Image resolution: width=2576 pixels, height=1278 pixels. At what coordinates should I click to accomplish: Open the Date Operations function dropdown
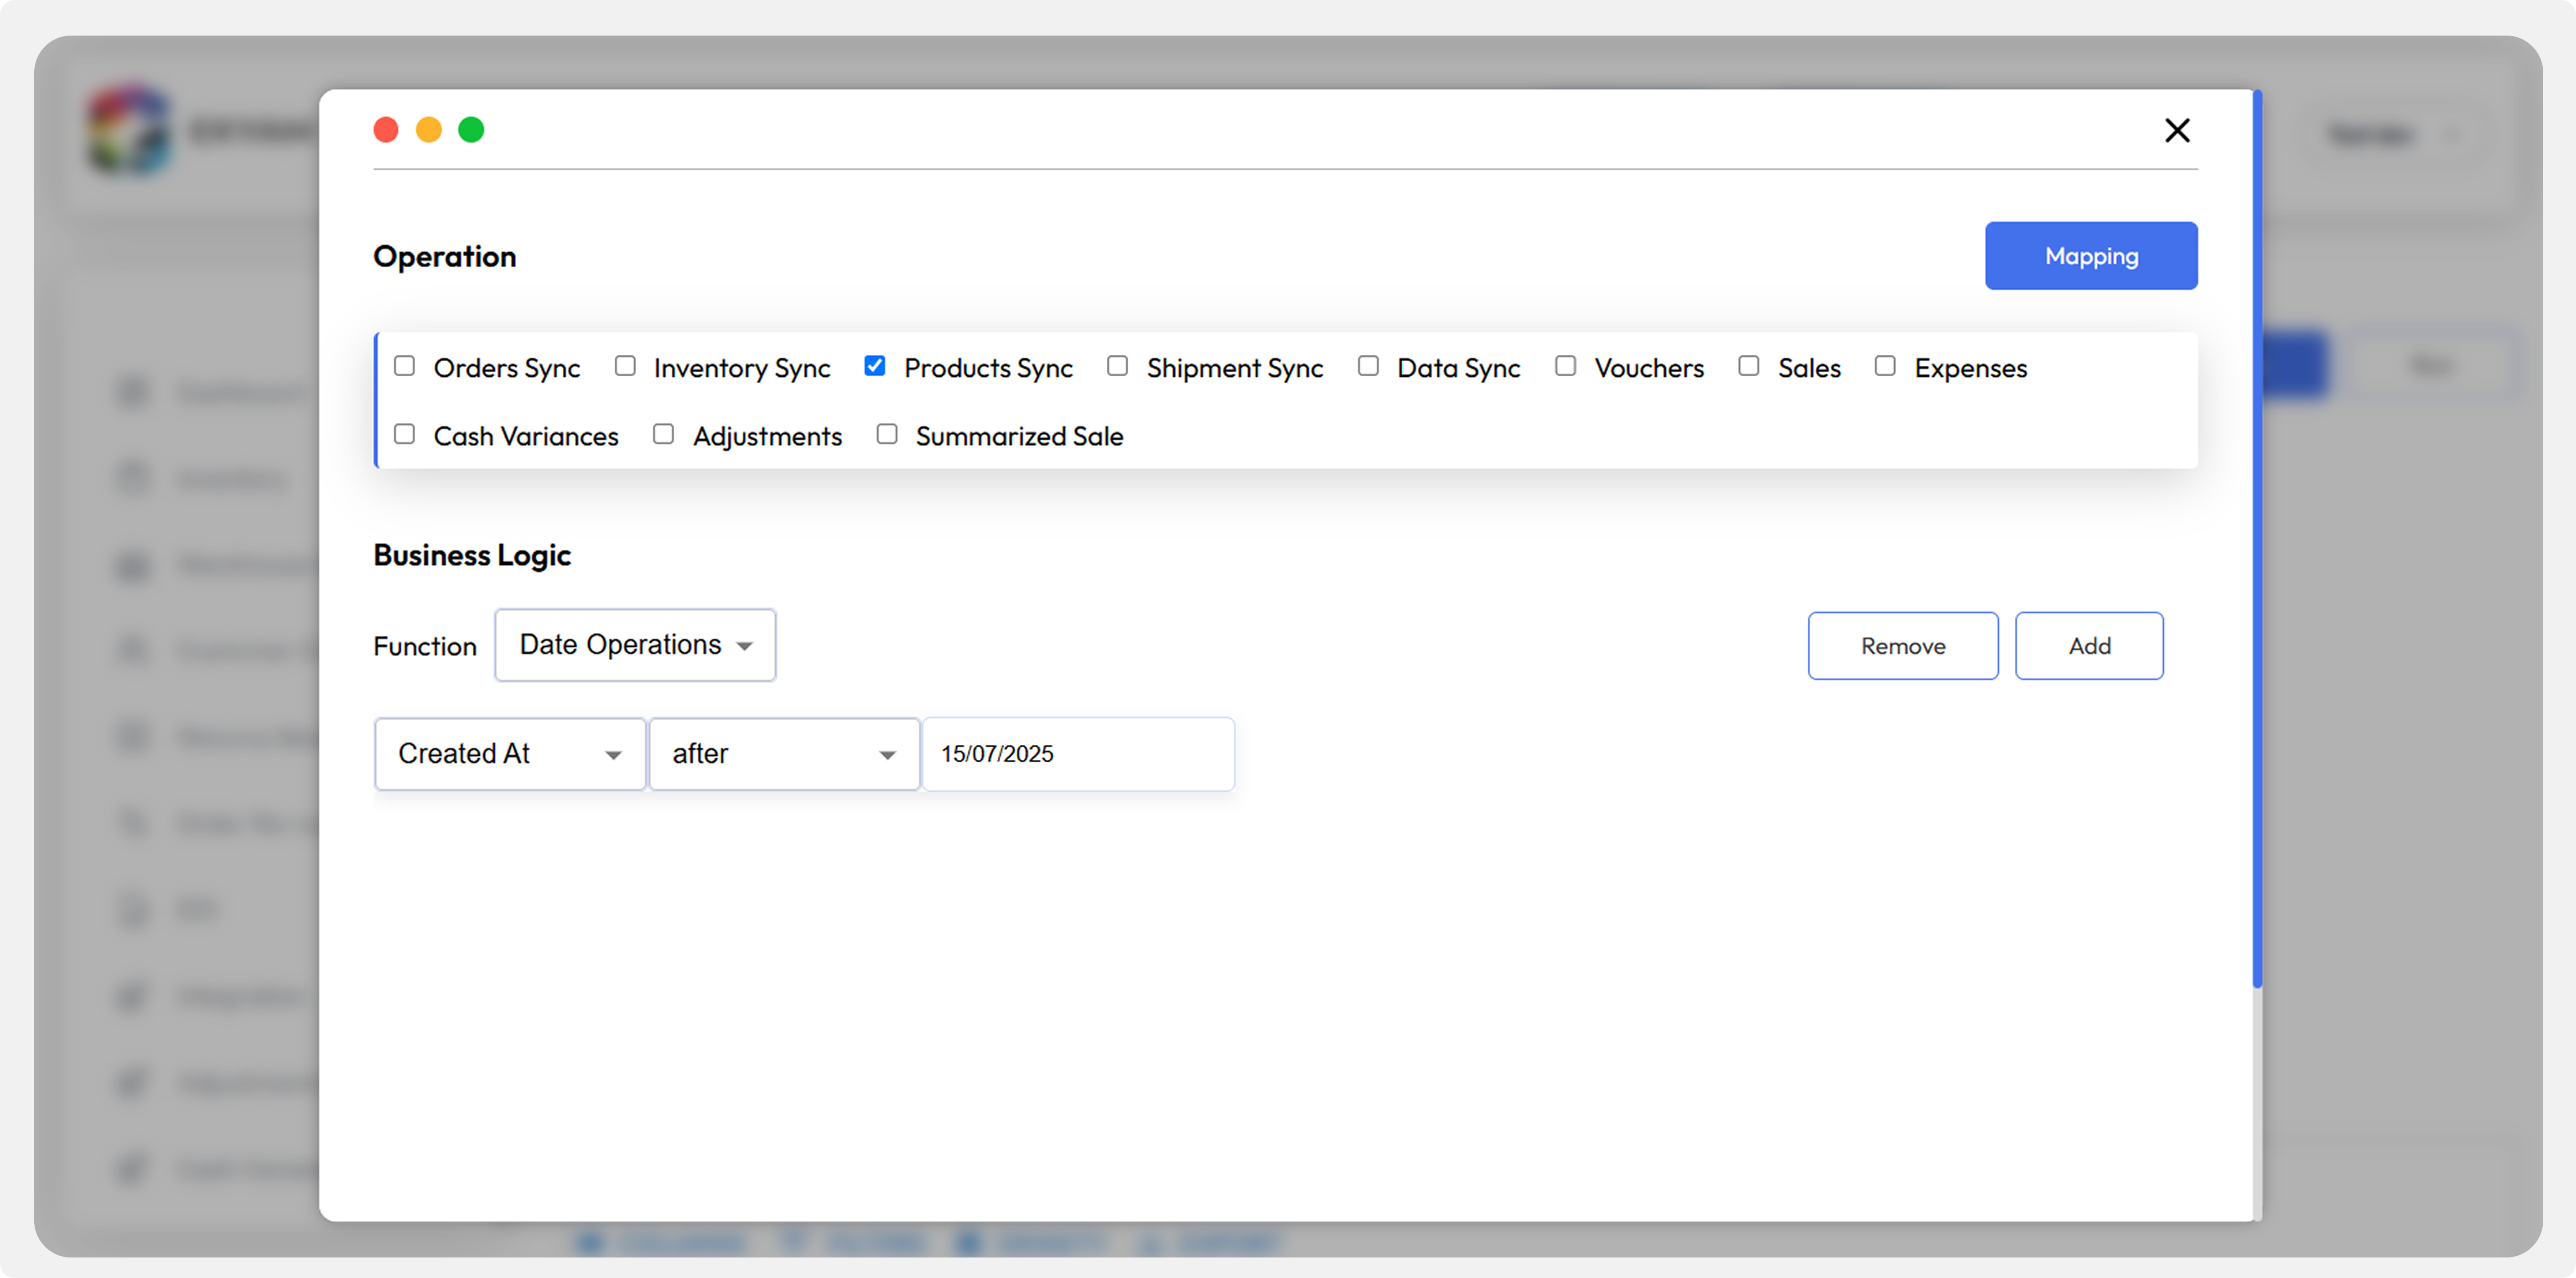tap(635, 645)
